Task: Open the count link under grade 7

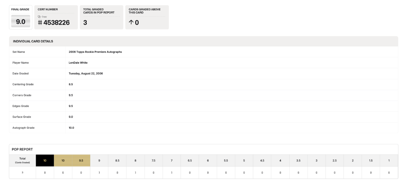Action: coord(172,172)
